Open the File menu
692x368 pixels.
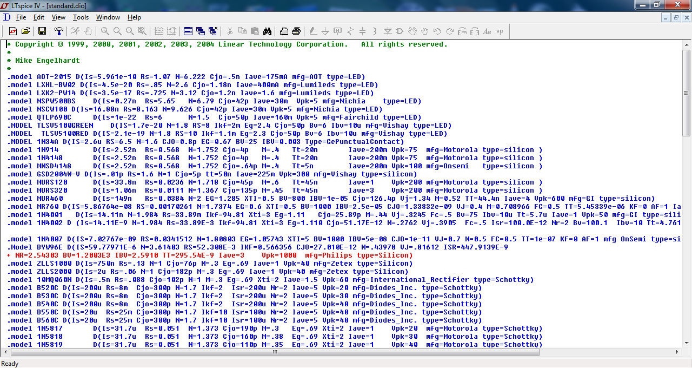pyautogui.click(x=21, y=17)
